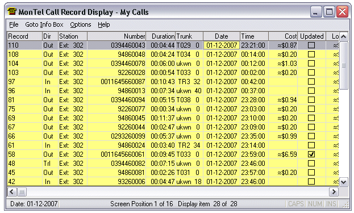The width and height of the screenshot is (354, 213).
Task: Click the Dir column header
Action: [x=50, y=36]
